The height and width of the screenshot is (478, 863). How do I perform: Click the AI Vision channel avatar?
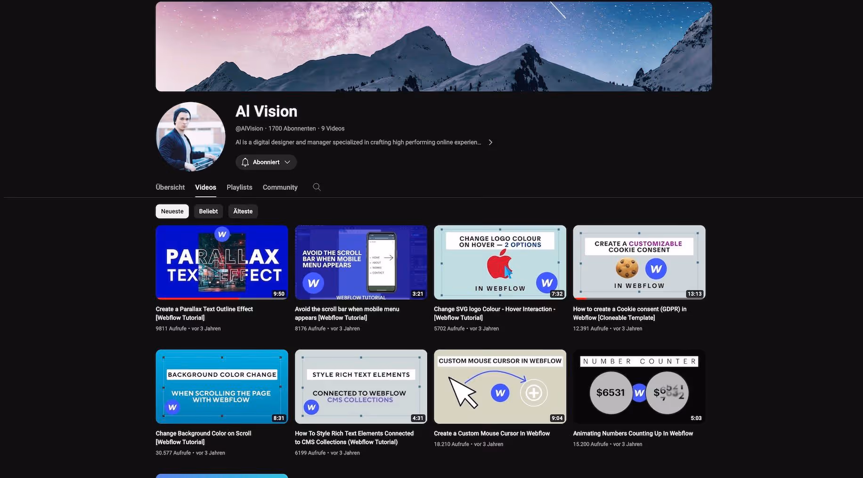point(191,137)
